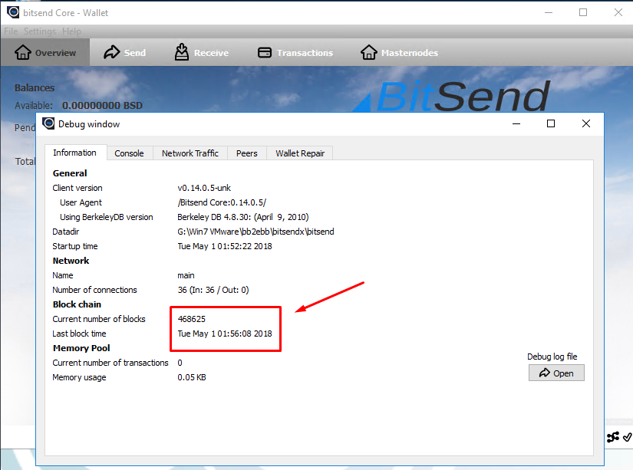Screen dimensions: 633x470
Task: Click the Overview toolbar label
Action: click(x=55, y=53)
